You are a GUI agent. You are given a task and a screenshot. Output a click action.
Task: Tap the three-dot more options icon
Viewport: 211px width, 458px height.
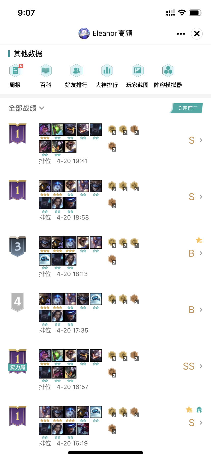181,34
